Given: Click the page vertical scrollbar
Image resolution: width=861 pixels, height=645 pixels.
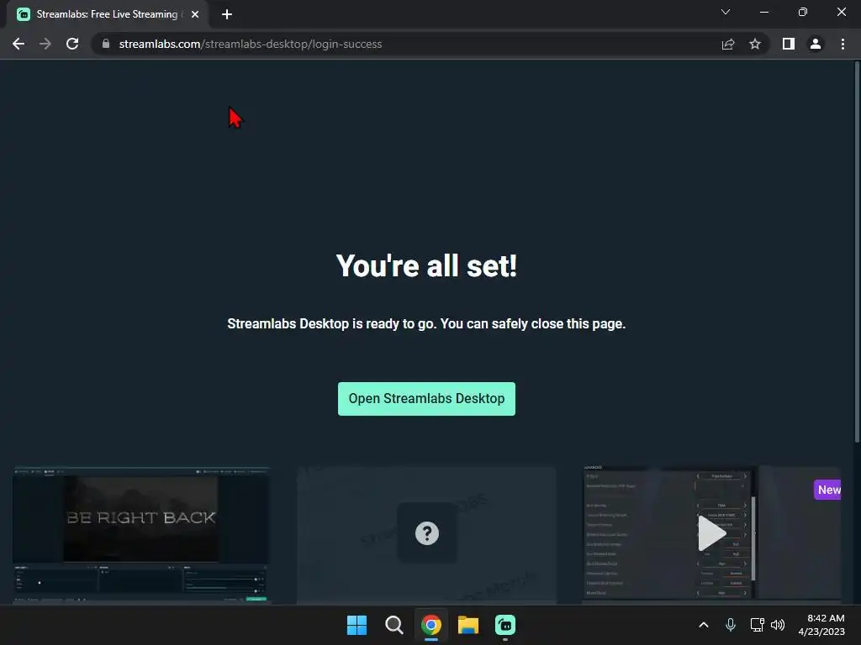Looking at the screenshot, I should pos(857,252).
